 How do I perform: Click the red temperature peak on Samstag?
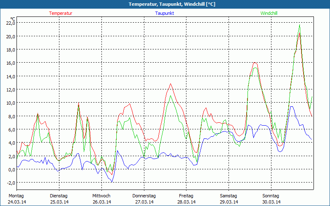255,63
